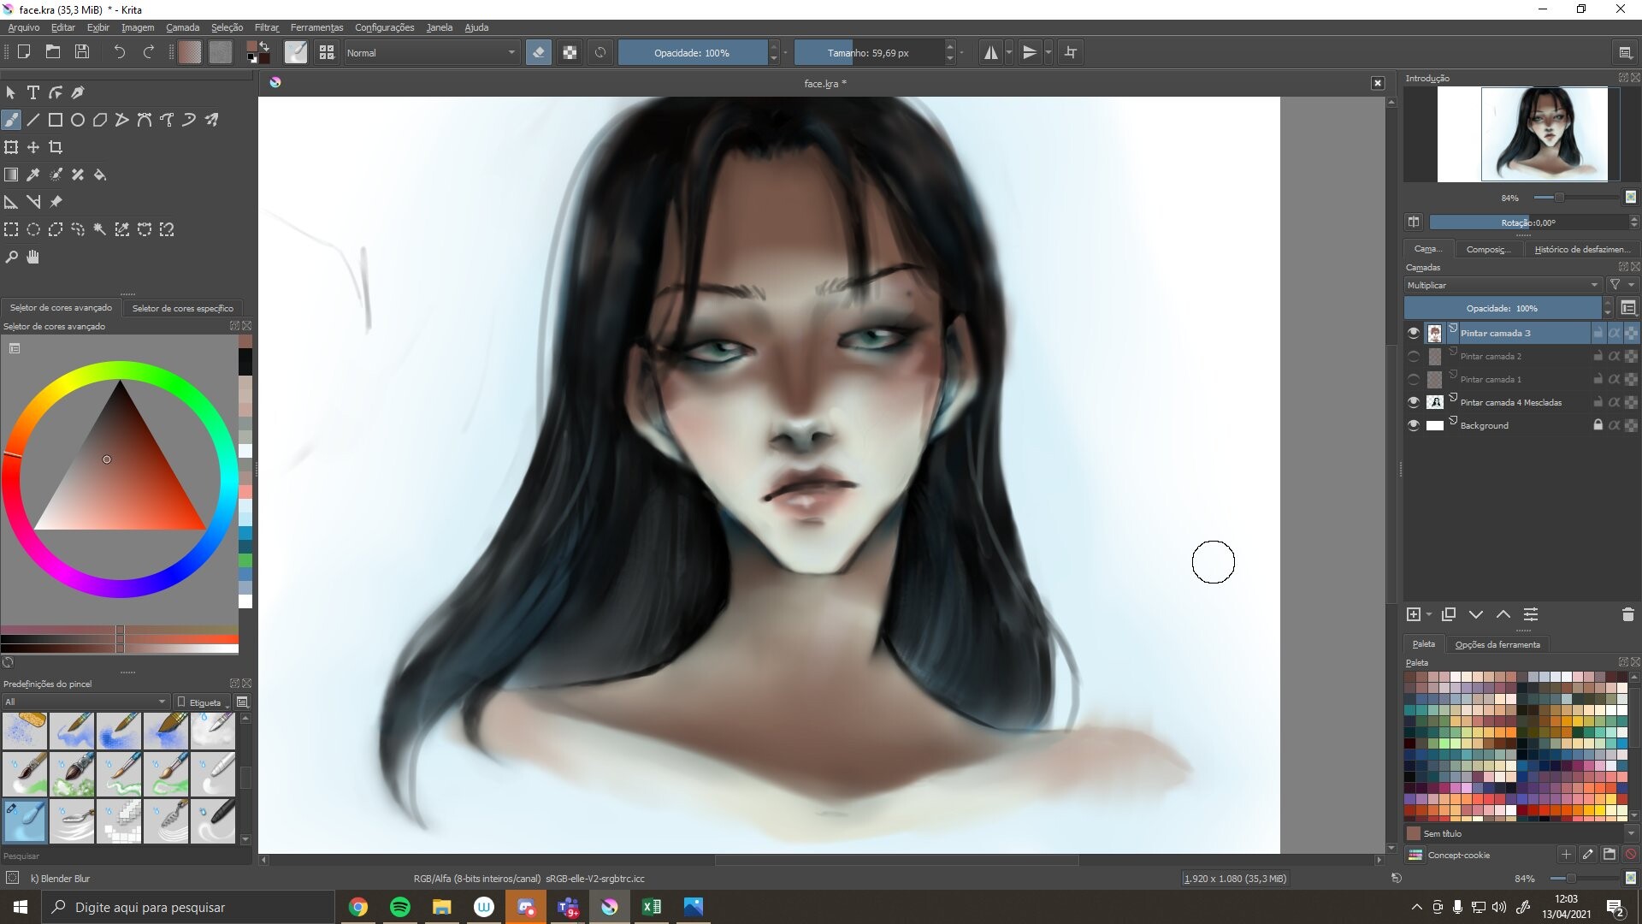Open Spotify from the taskbar
1642x924 pixels.
(399, 907)
